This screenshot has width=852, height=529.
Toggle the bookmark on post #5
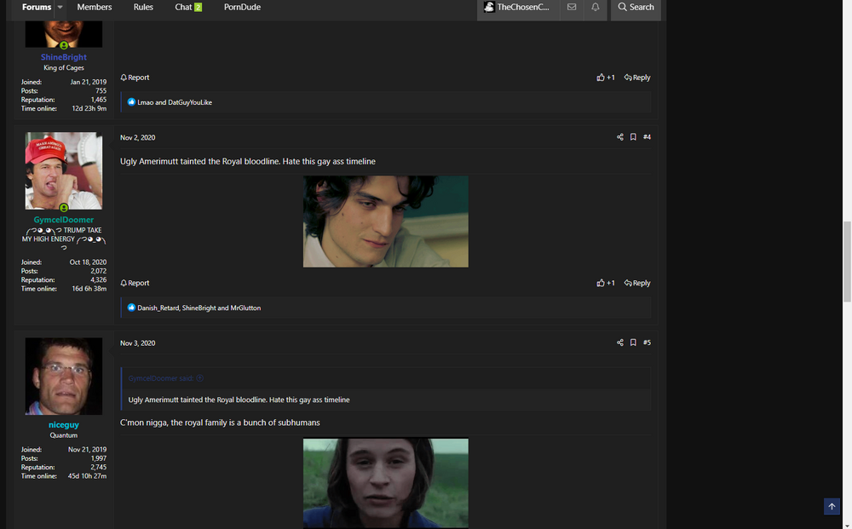[x=633, y=342]
